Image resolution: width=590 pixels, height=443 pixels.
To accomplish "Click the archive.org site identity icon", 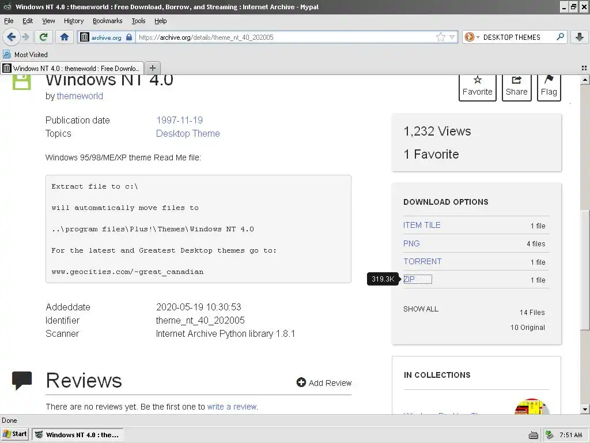I will pyautogui.click(x=85, y=37).
